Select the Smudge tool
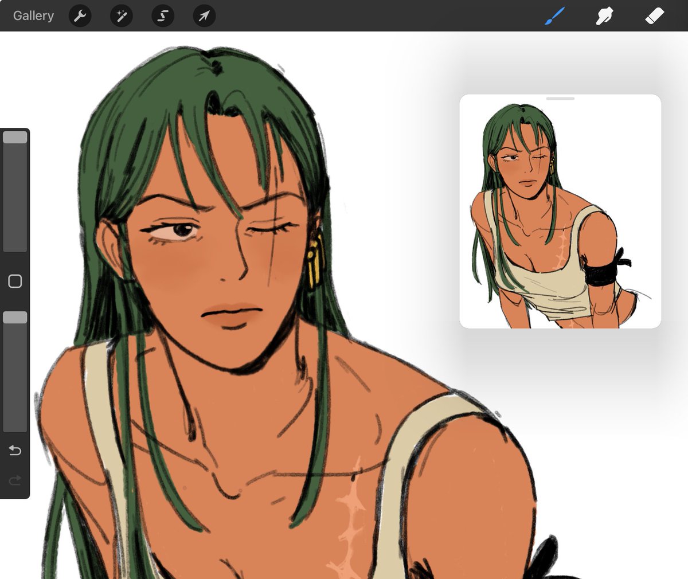The width and height of the screenshot is (688, 579). tap(604, 15)
